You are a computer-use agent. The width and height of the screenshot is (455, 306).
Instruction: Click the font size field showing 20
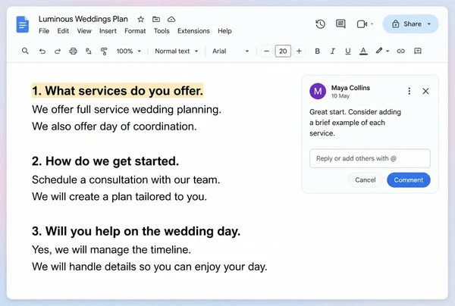coord(283,52)
